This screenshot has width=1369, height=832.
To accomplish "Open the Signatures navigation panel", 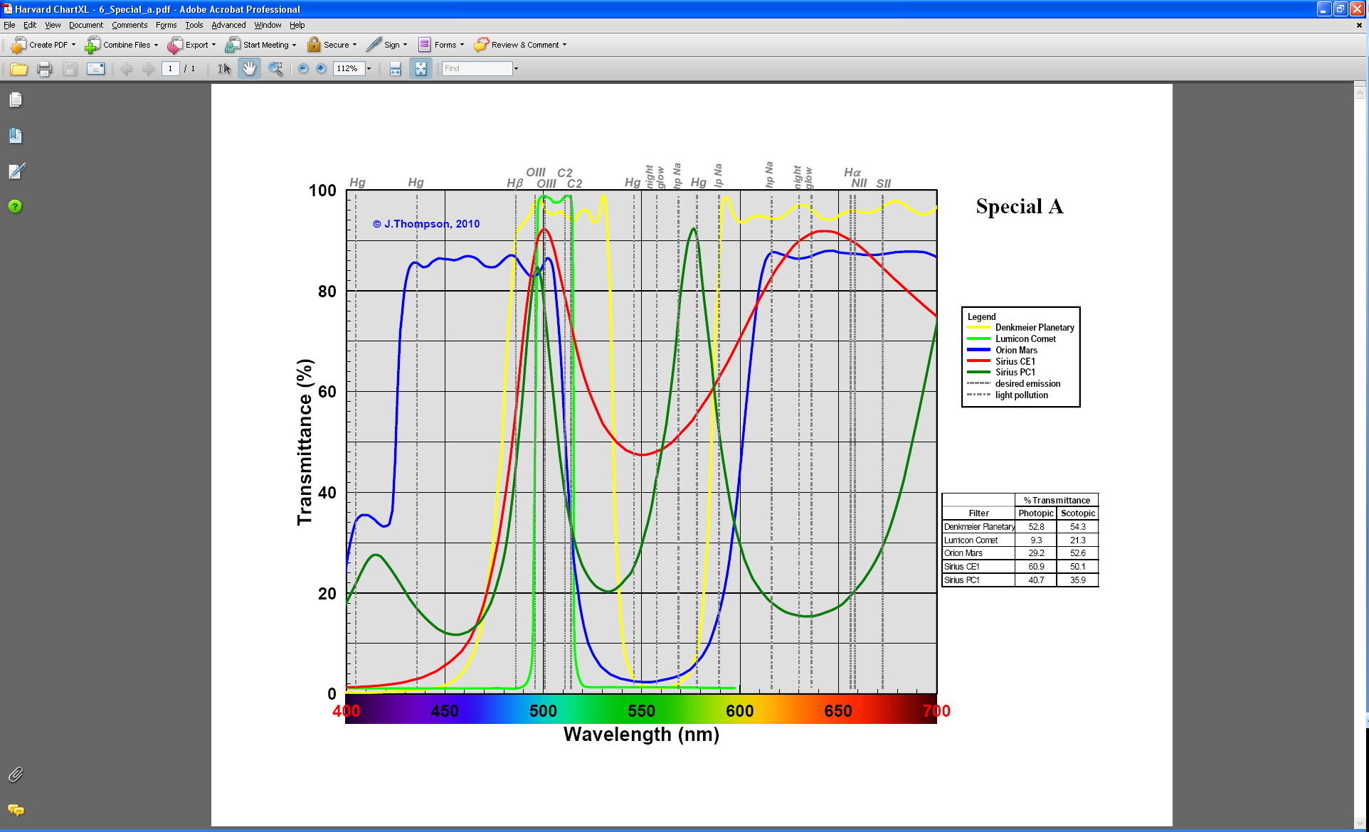I will 16,171.
